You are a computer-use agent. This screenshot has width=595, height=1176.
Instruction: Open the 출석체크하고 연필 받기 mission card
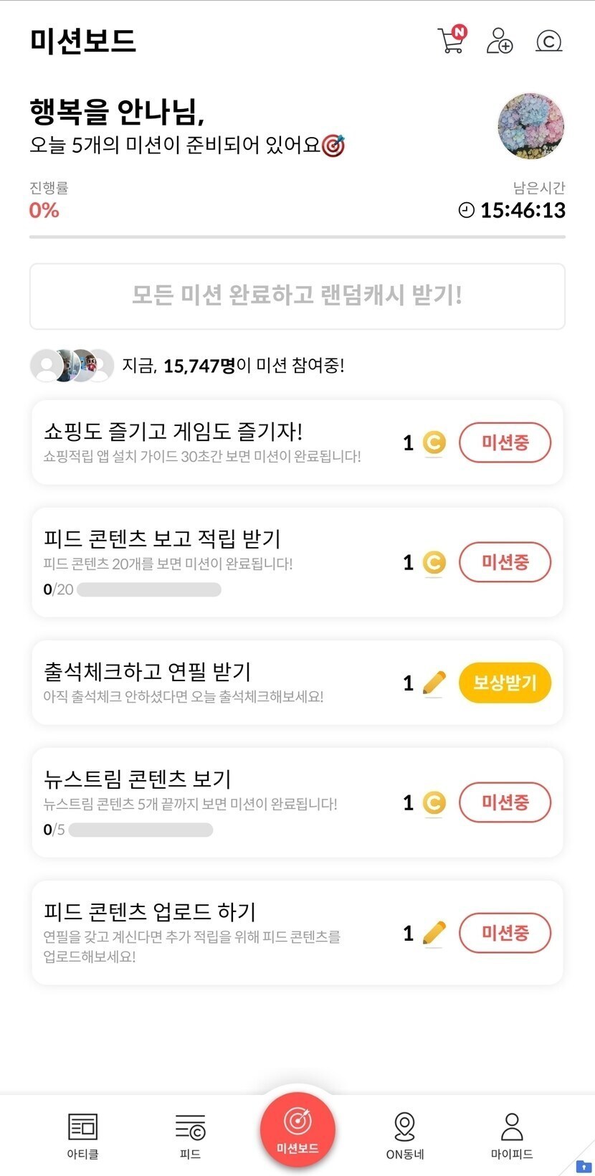(x=215, y=683)
